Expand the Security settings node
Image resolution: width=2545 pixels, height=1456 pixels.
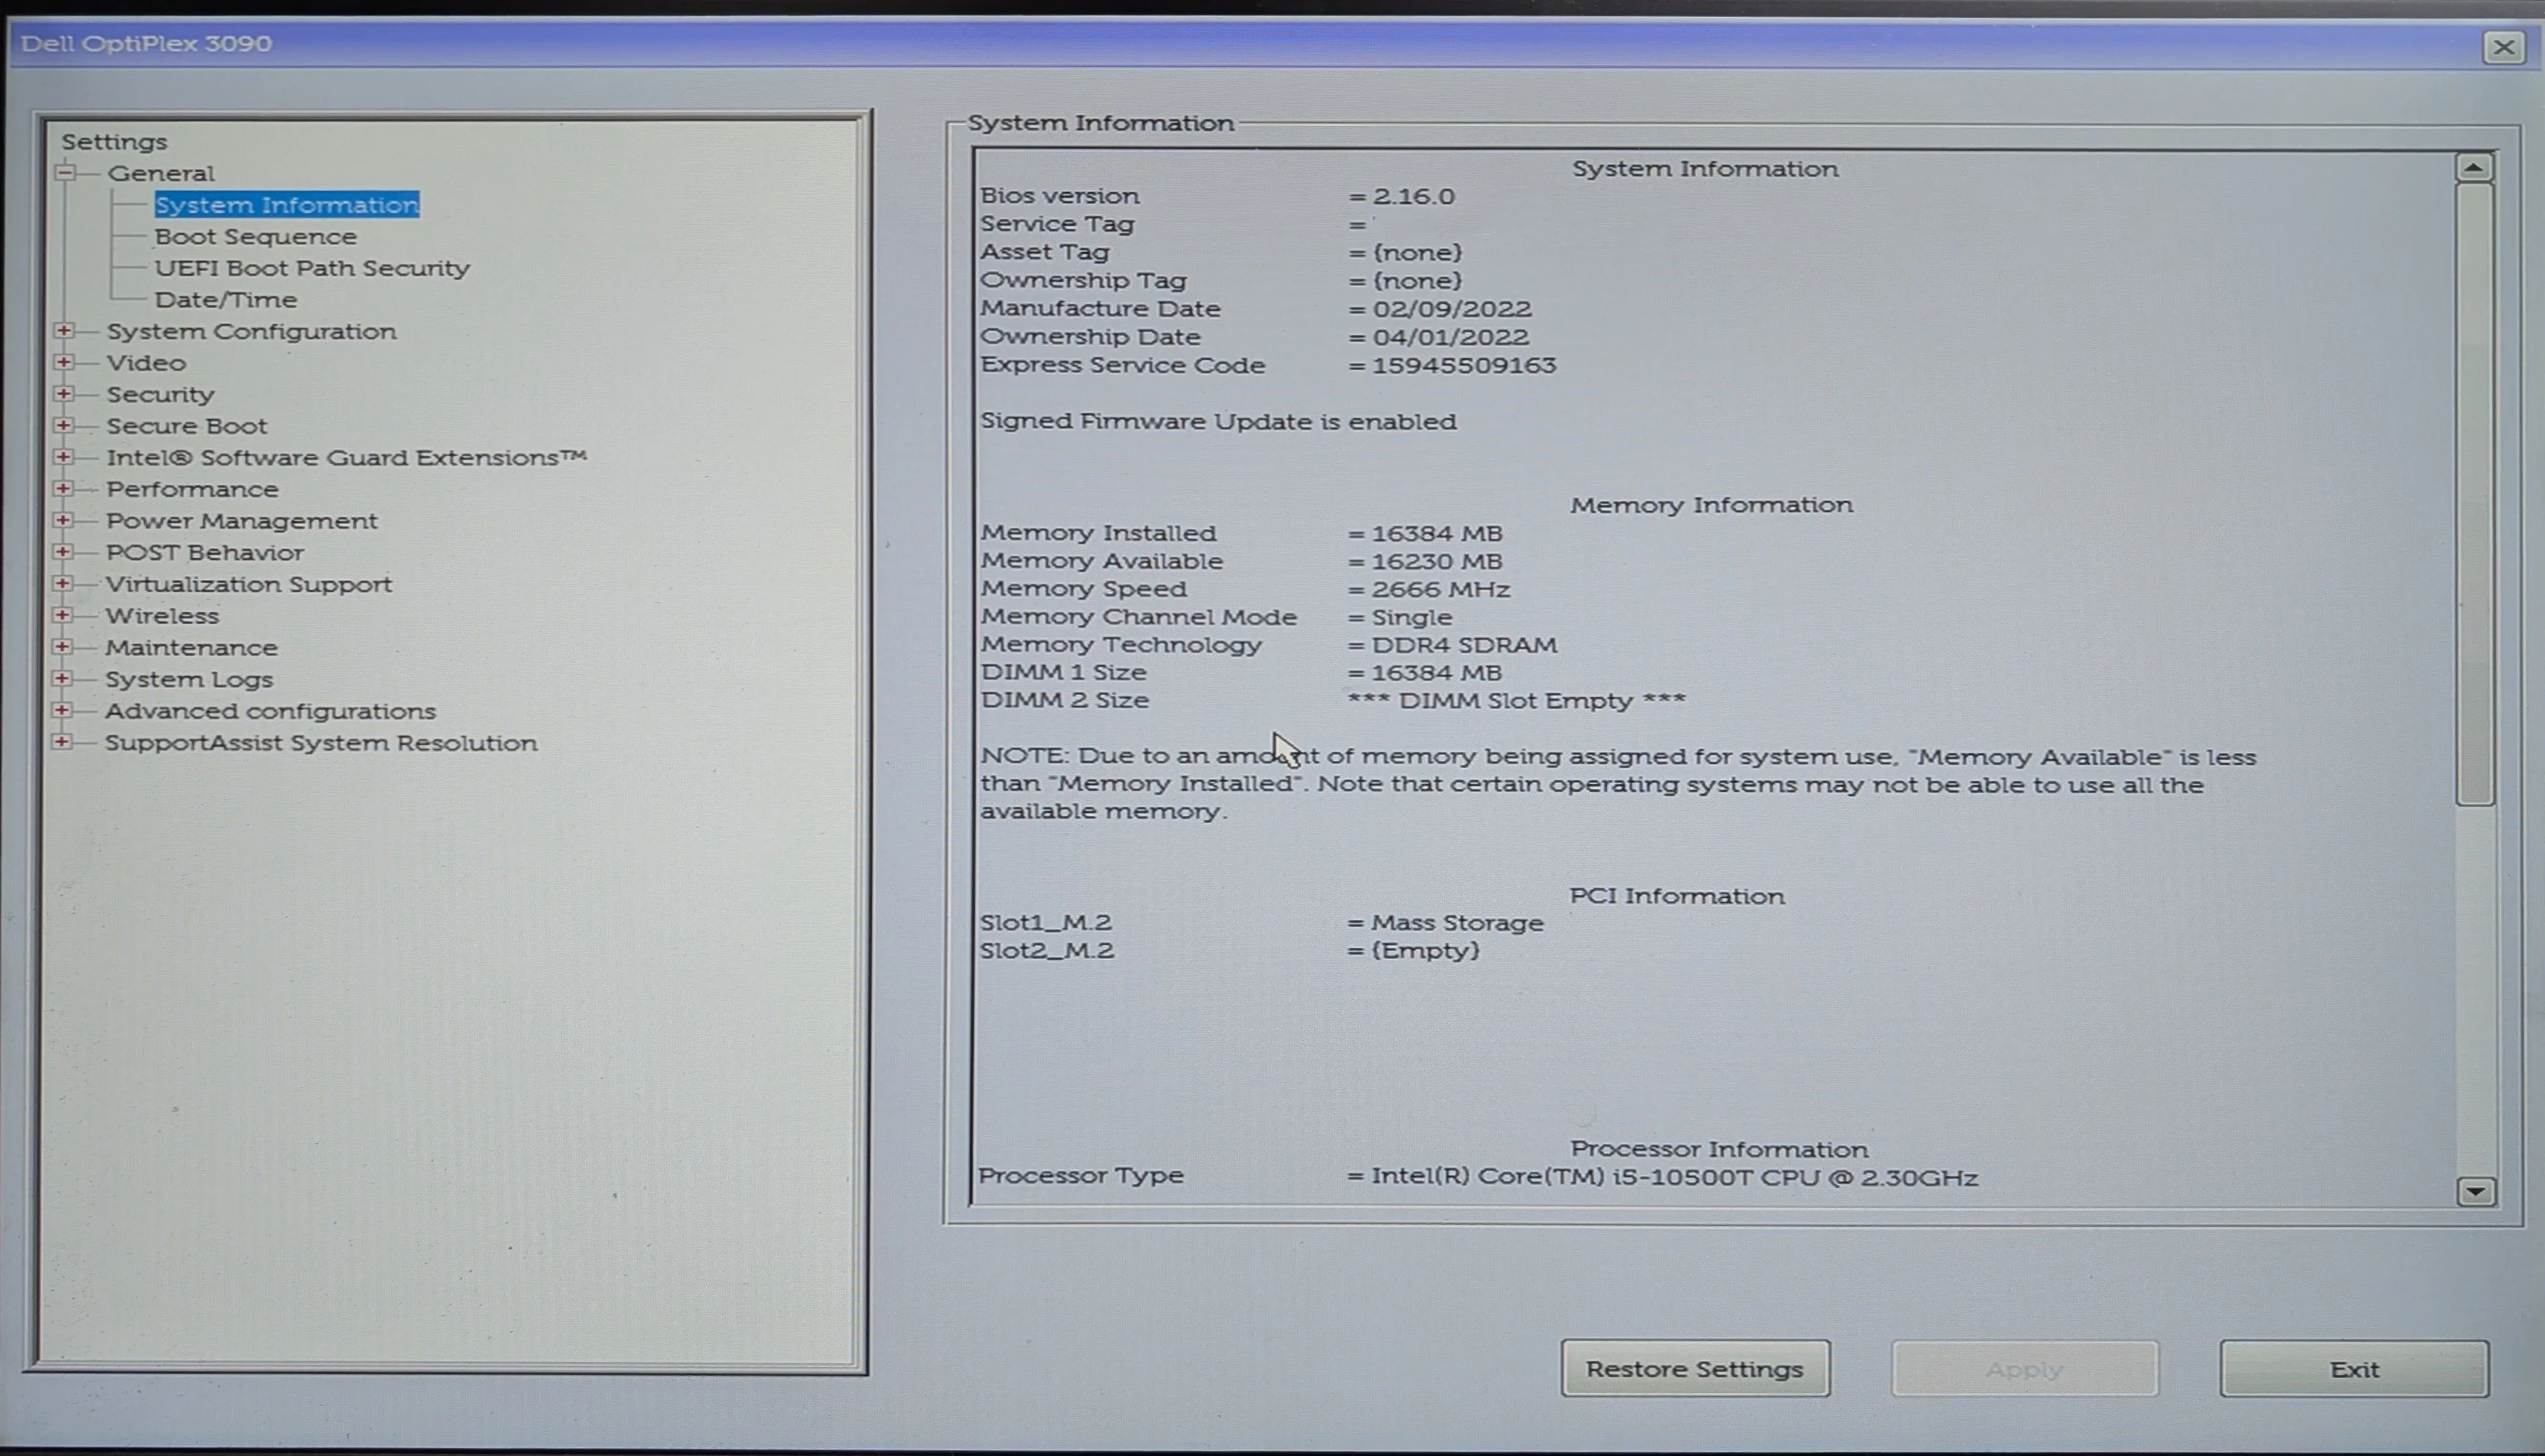point(64,394)
